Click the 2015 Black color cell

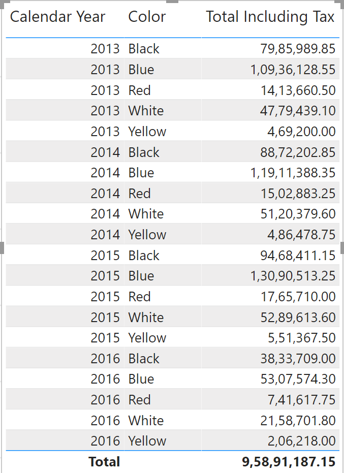pyautogui.click(x=144, y=256)
